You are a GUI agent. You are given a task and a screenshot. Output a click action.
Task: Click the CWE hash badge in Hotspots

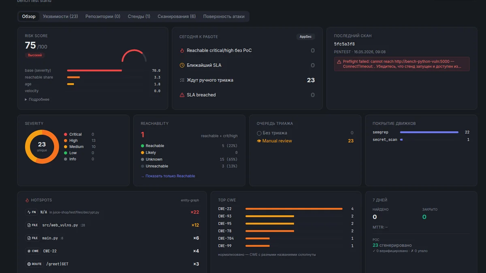coord(32,251)
